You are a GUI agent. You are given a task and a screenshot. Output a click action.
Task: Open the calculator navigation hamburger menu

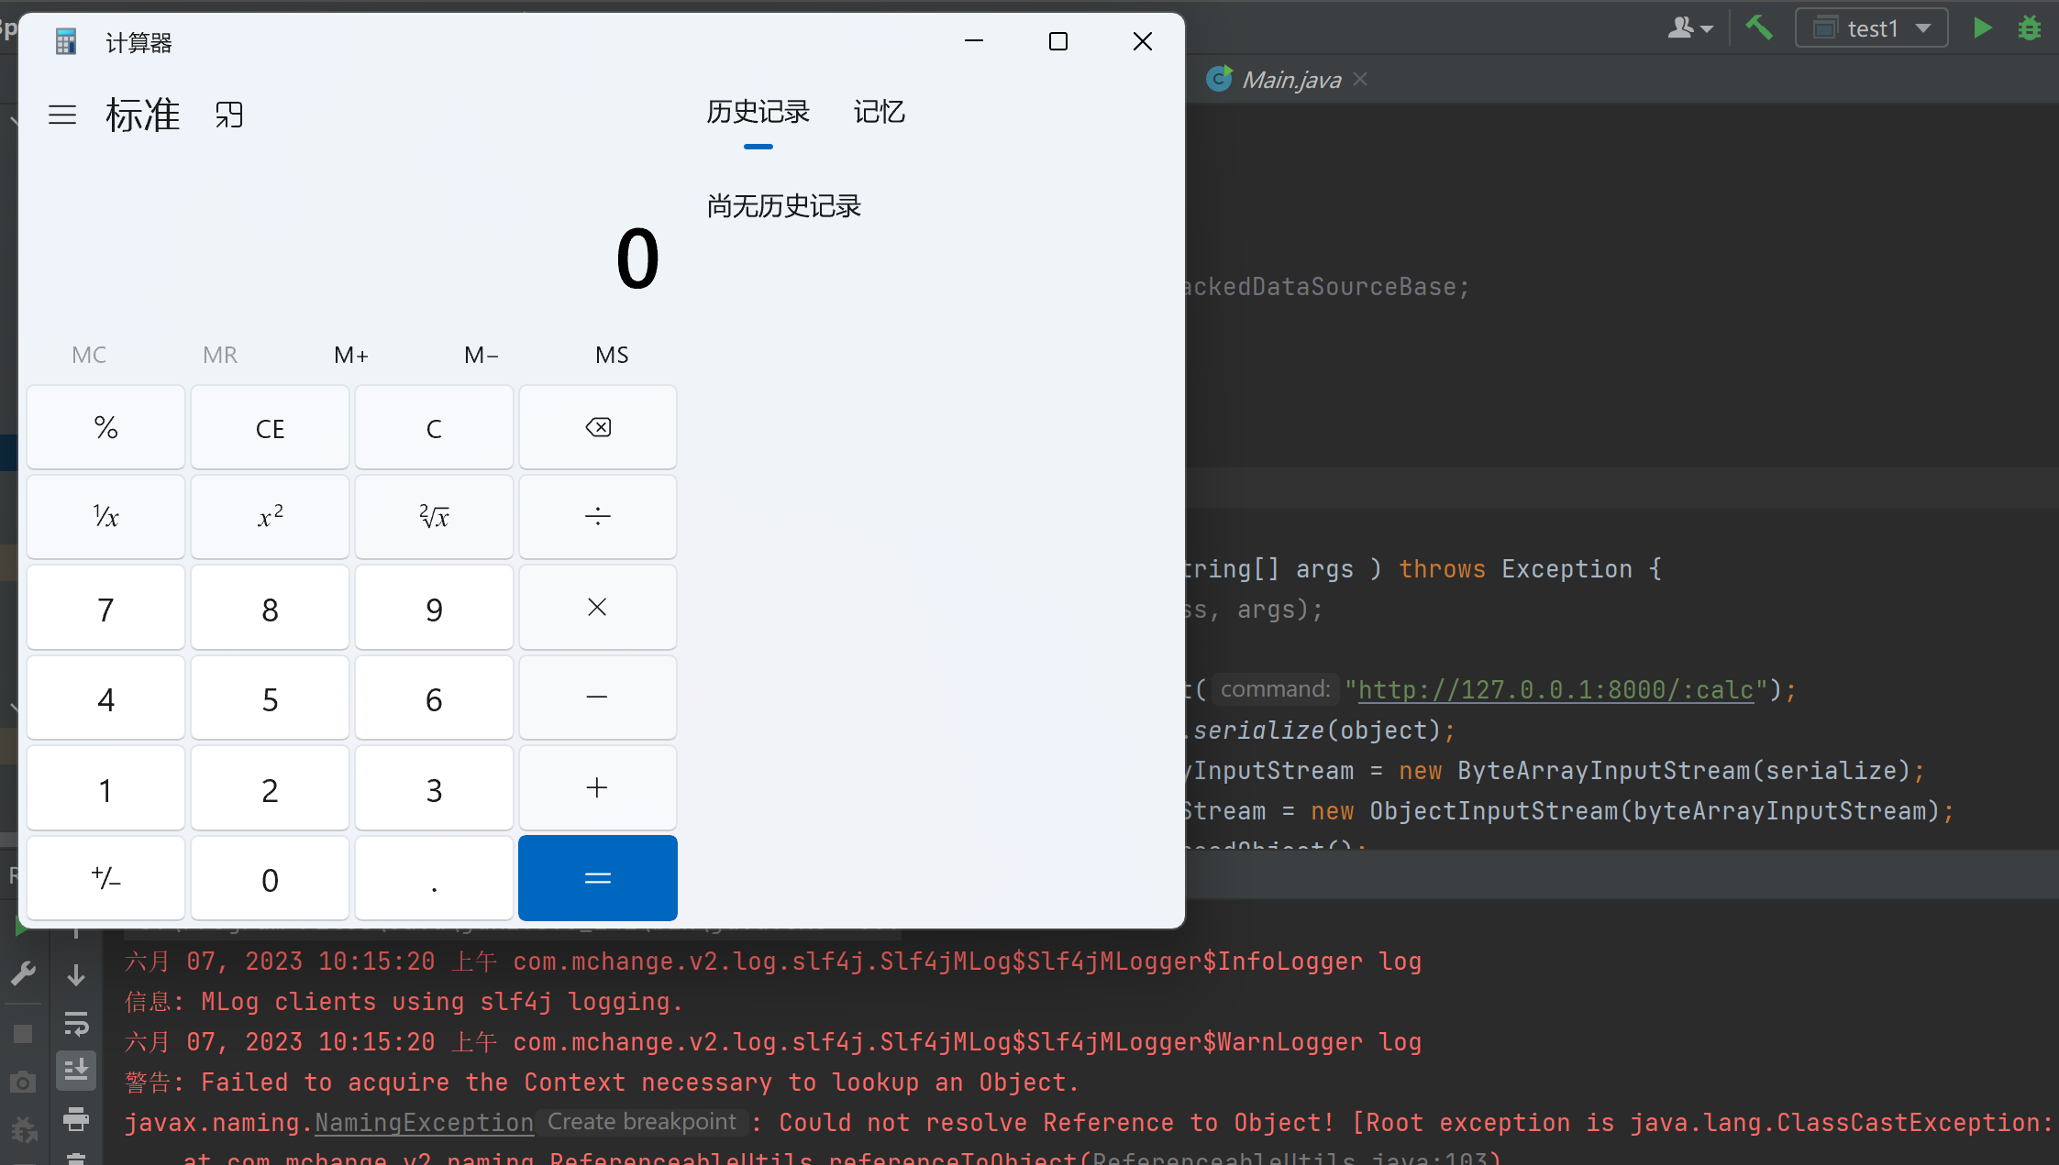point(62,115)
